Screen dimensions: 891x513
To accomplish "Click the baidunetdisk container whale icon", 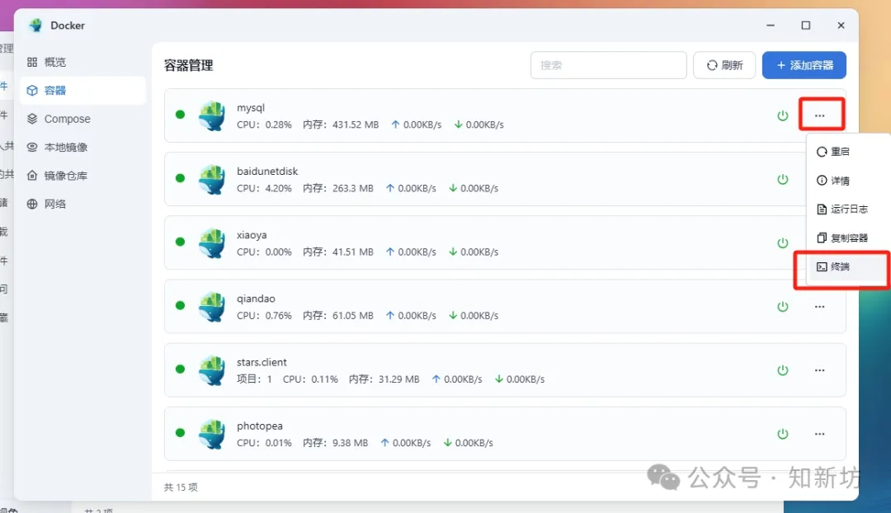I will tap(212, 179).
